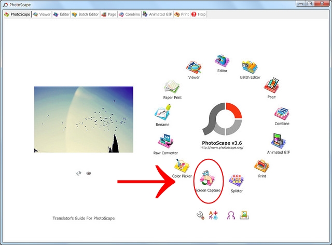The image size is (332, 245).
Task: Switch to the Batch Editor tab
Action: pos(85,15)
